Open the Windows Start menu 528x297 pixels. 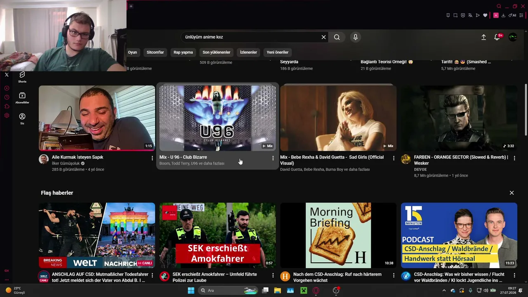click(x=191, y=290)
